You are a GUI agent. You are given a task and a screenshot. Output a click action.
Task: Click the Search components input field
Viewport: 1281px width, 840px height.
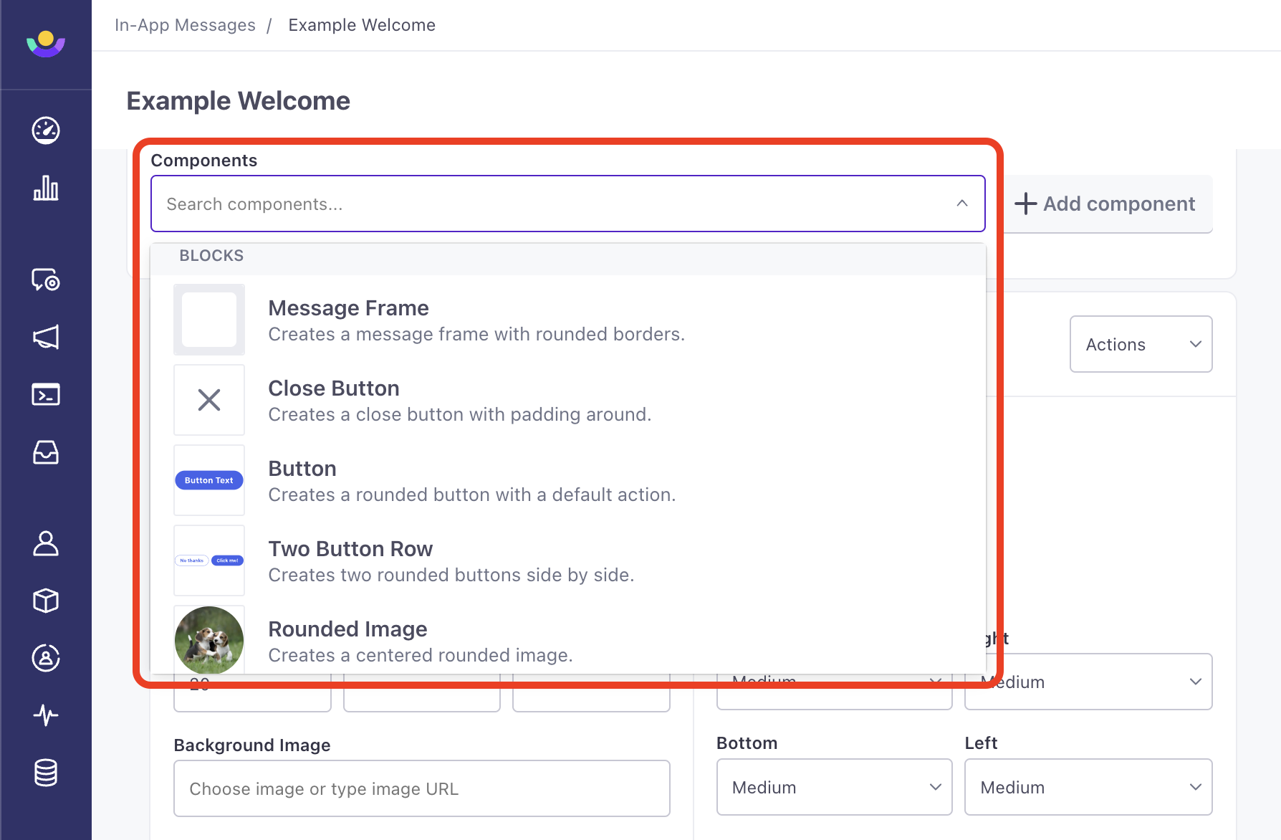tap(568, 204)
